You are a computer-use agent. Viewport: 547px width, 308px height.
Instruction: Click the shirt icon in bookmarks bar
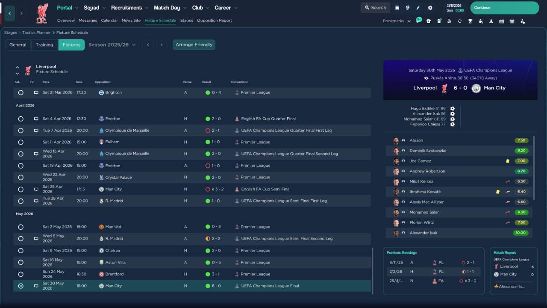(x=429, y=21)
